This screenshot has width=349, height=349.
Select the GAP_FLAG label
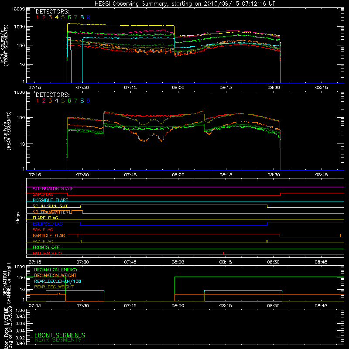point(43,195)
